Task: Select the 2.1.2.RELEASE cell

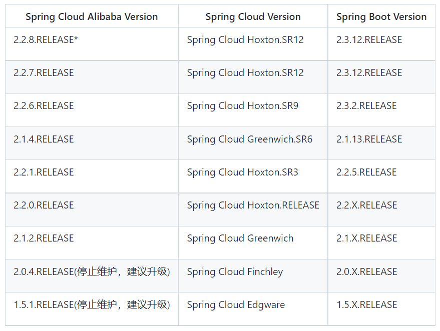Action: pos(92,242)
